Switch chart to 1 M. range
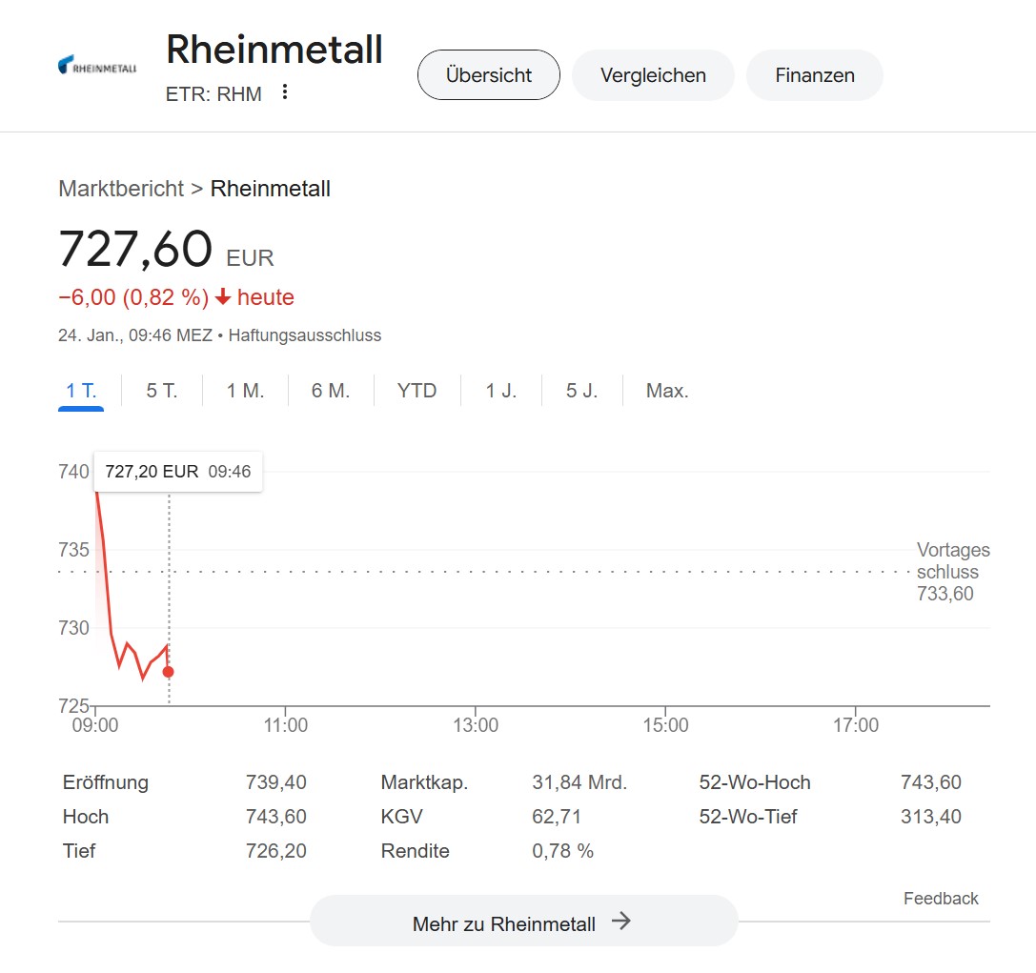 click(x=245, y=391)
